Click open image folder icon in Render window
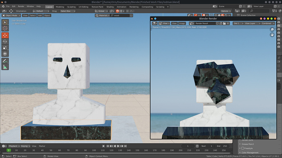Image resolution: width=282 pixels, height=158 pixels. pos(224,24)
